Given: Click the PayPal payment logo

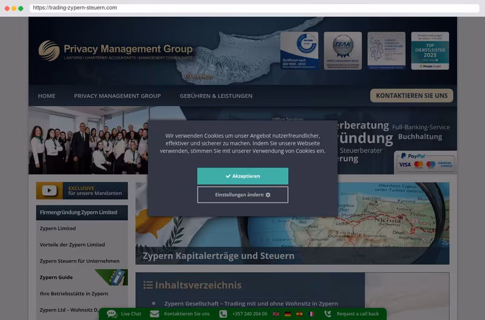Looking at the screenshot, I should coord(413,156).
